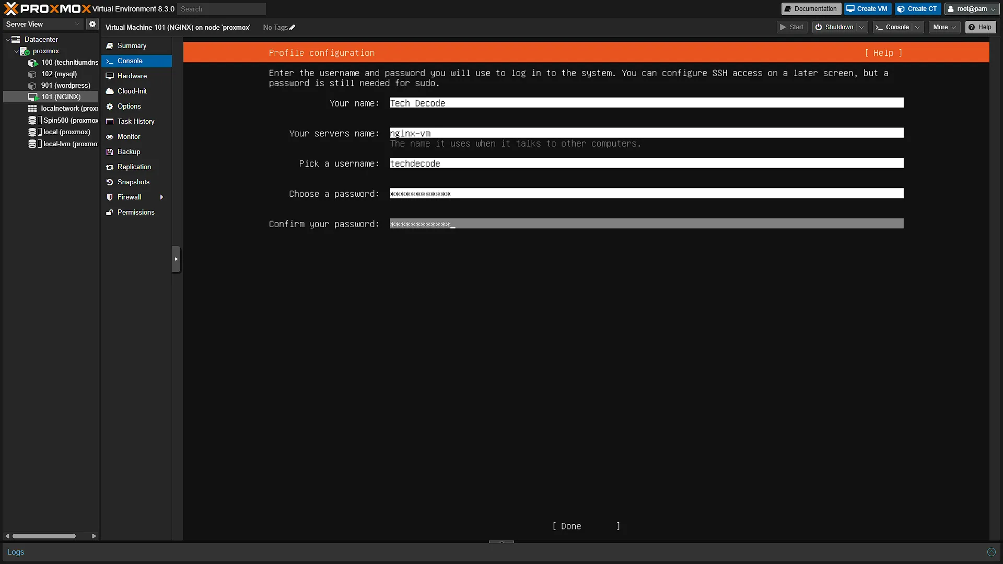Collapse the proxmox node tree
Image resolution: width=1003 pixels, height=564 pixels.
coord(16,51)
